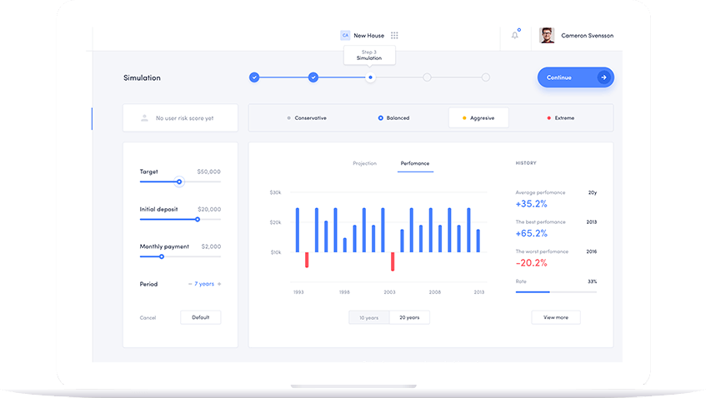Select the Extreme risk option
Viewport: 706px width, 398px height.
(561, 118)
